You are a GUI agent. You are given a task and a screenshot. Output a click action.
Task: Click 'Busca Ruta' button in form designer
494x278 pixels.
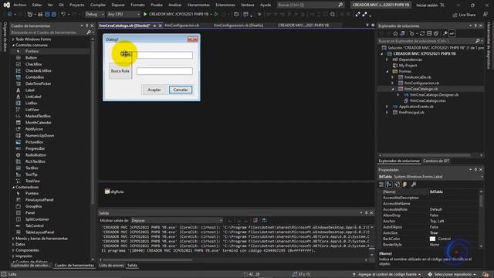pyautogui.click(x=120, y=71)
